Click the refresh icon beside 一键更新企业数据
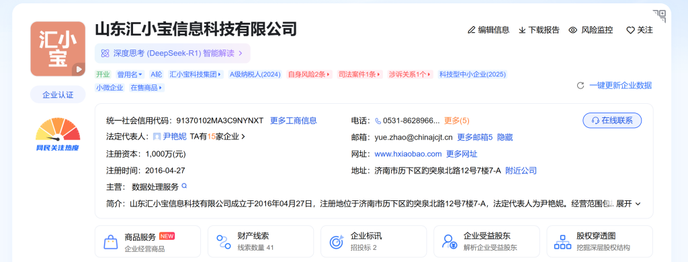688x262 pixels. pyautogui.click(x=580, y=86)
